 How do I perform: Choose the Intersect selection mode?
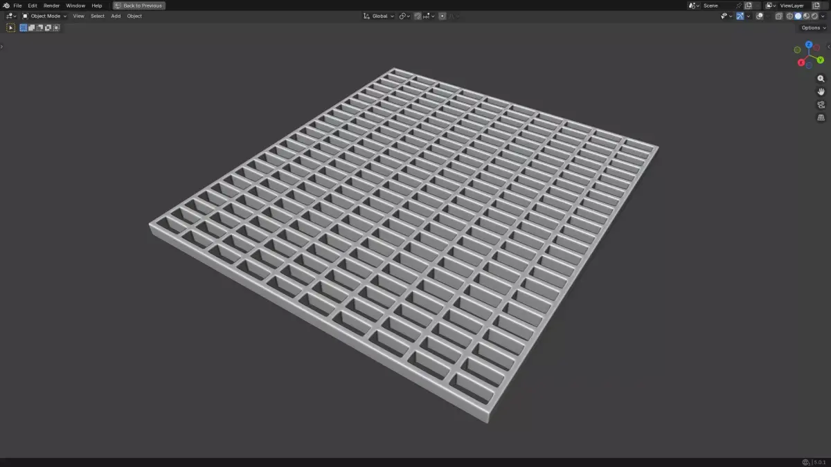tap(56, 28)
